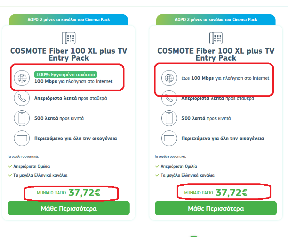Viewport: 288px width, 237px height.
Task: Click the left Cinema Pack gift banner
Action: click(x=69, y=19)
